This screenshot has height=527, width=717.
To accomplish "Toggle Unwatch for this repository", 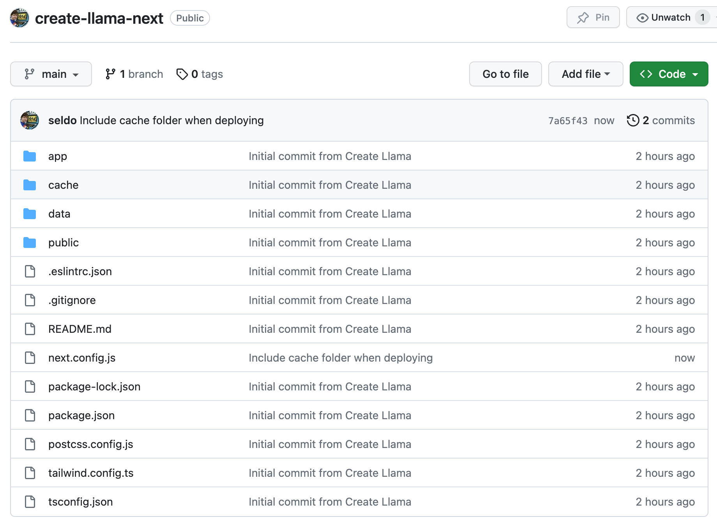I will (664, 18).
